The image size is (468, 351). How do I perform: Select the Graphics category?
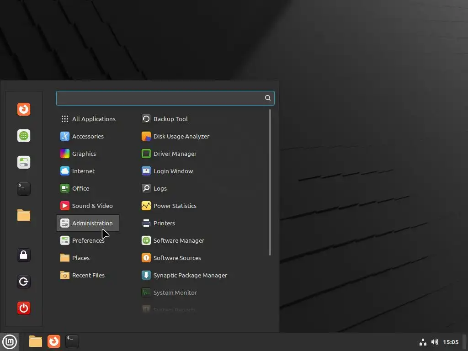tap(88, 154)
